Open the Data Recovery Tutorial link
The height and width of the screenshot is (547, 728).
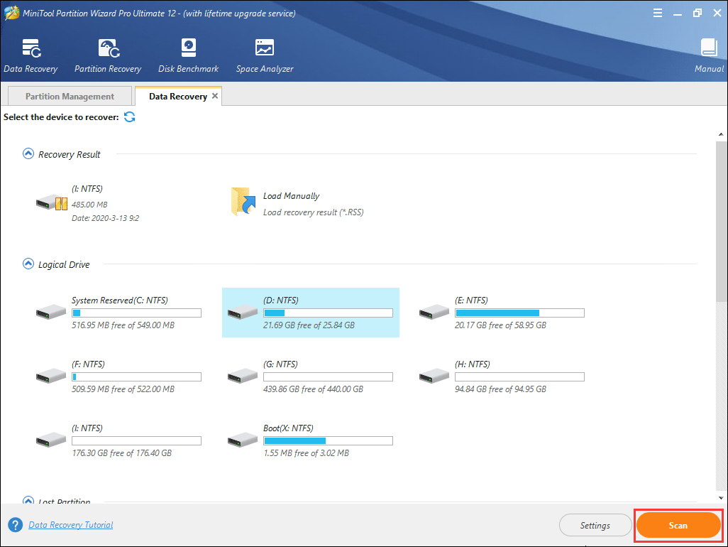(x=70, y=525)
